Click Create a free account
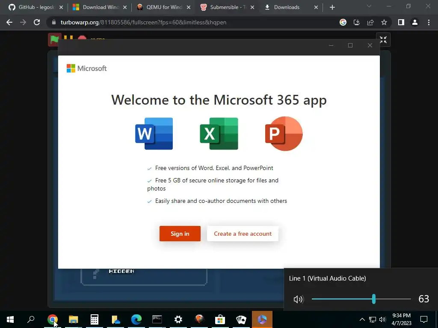Viewport: 438px width, 328px height. point(243,234)
